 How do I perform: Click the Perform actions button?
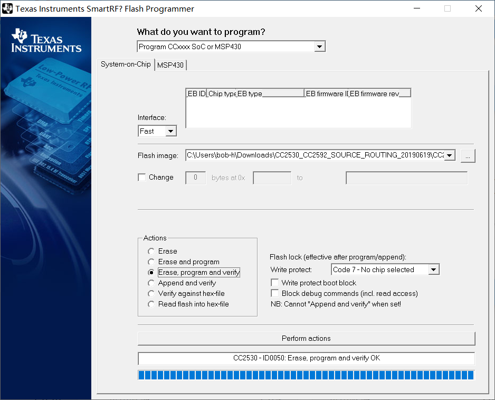[x=306, y=338]
